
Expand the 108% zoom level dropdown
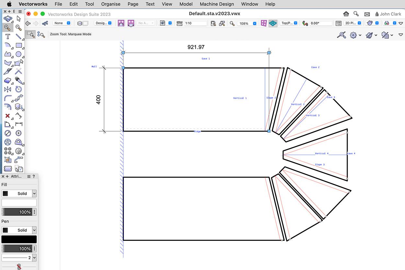click(x=254, y=23)
